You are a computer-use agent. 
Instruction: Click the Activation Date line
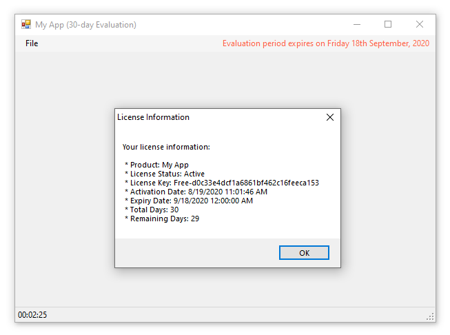(x=196, y=192)
